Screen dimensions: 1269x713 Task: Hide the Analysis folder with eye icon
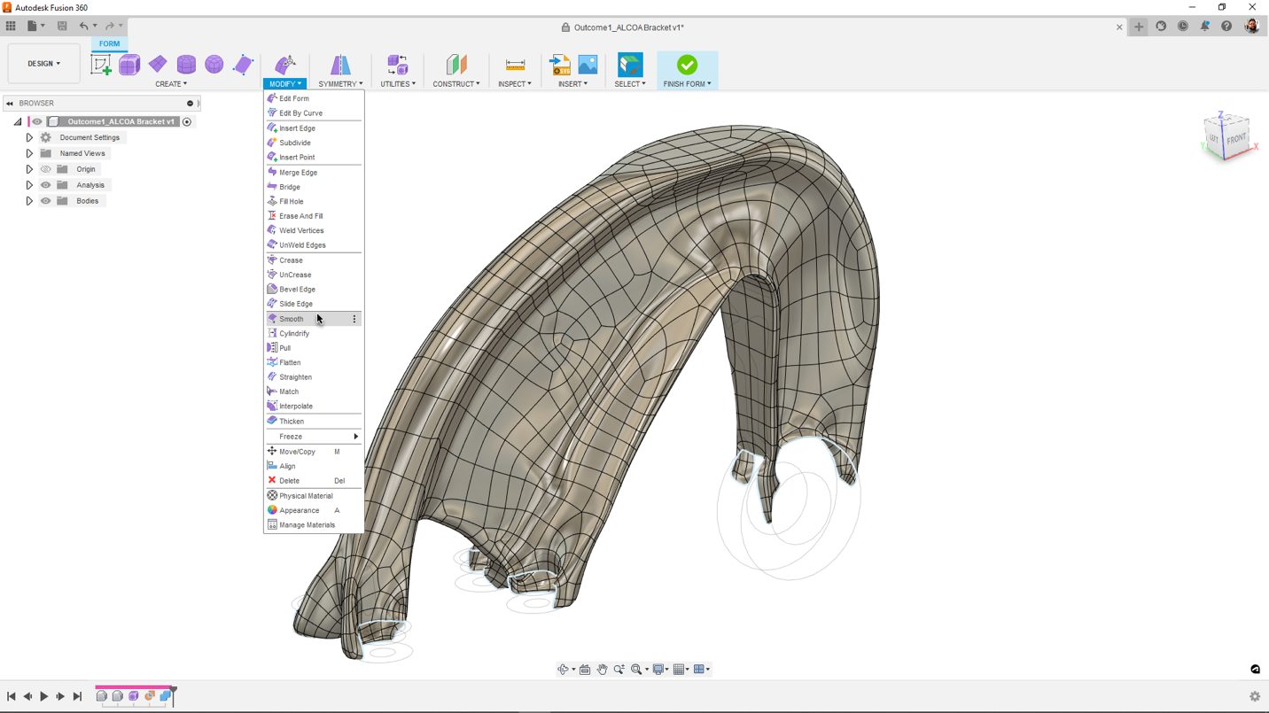[x=46, y=185]
